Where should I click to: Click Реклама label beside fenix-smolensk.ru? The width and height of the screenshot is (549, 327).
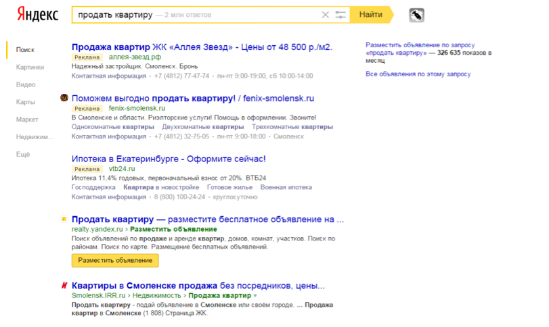[87, 109]
